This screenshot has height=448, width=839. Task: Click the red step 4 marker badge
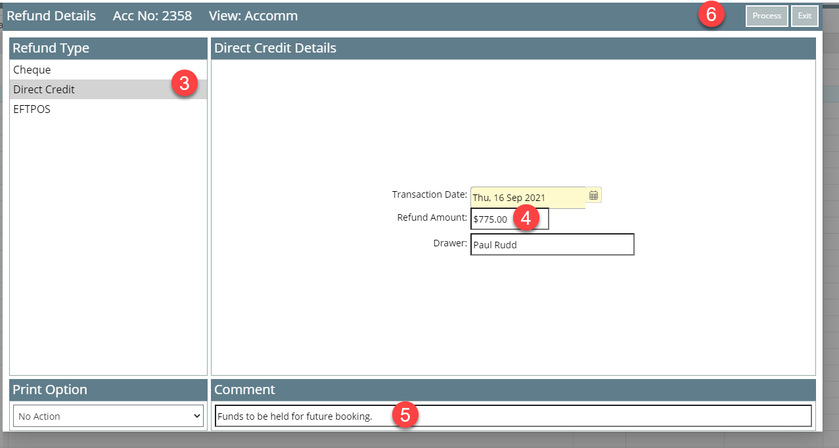tap(526, 219)
